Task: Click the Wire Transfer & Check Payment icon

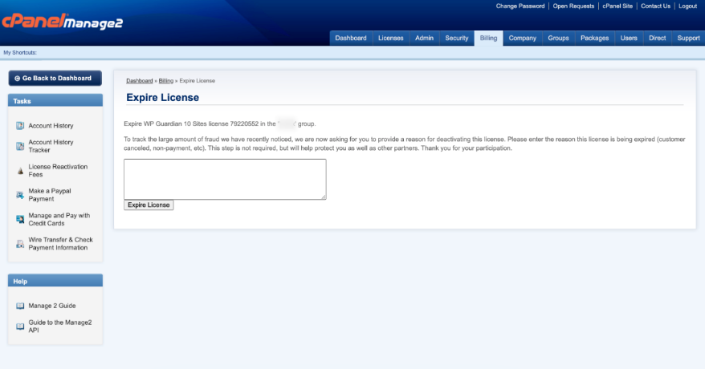Action: (20, 243)
